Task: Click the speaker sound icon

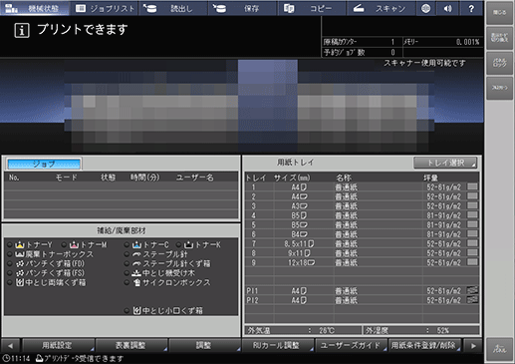Action: tap(448, 8)
